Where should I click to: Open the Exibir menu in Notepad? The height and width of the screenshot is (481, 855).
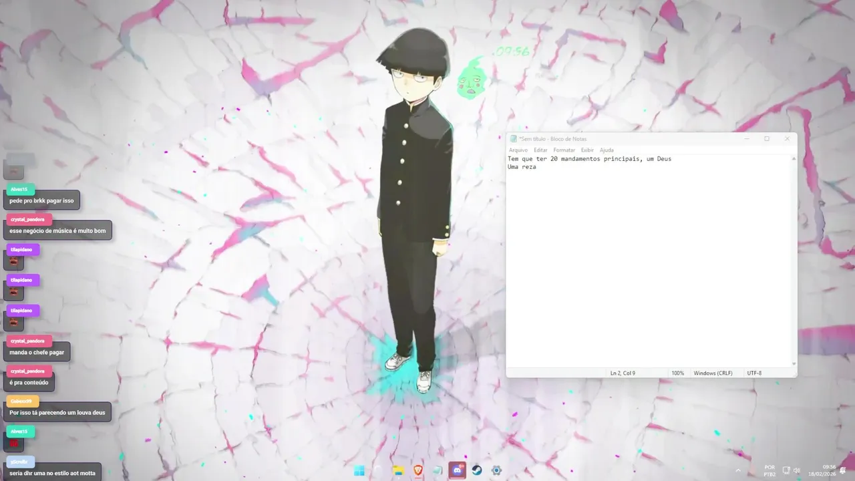[x=587, y=150]
